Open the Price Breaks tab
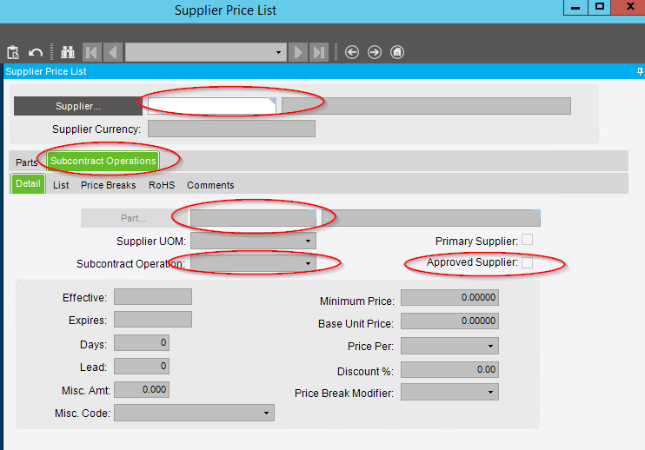The height and width of the screenshot is (450, 645). point(108,185)
